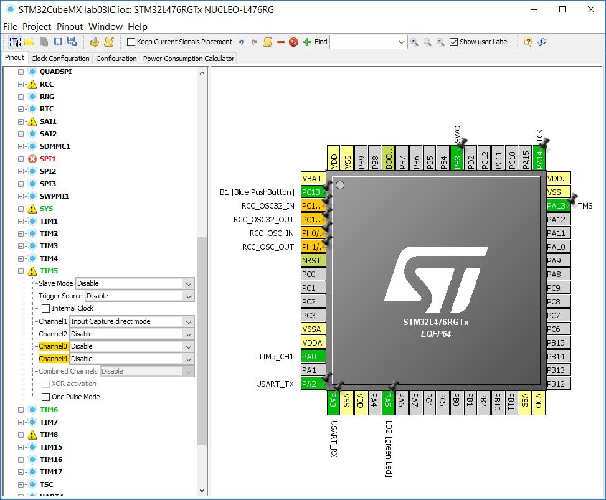606x500 pixels.
Task: Select the QUADSPI peripheral in the tree
Action: click(x=55, y=72)
